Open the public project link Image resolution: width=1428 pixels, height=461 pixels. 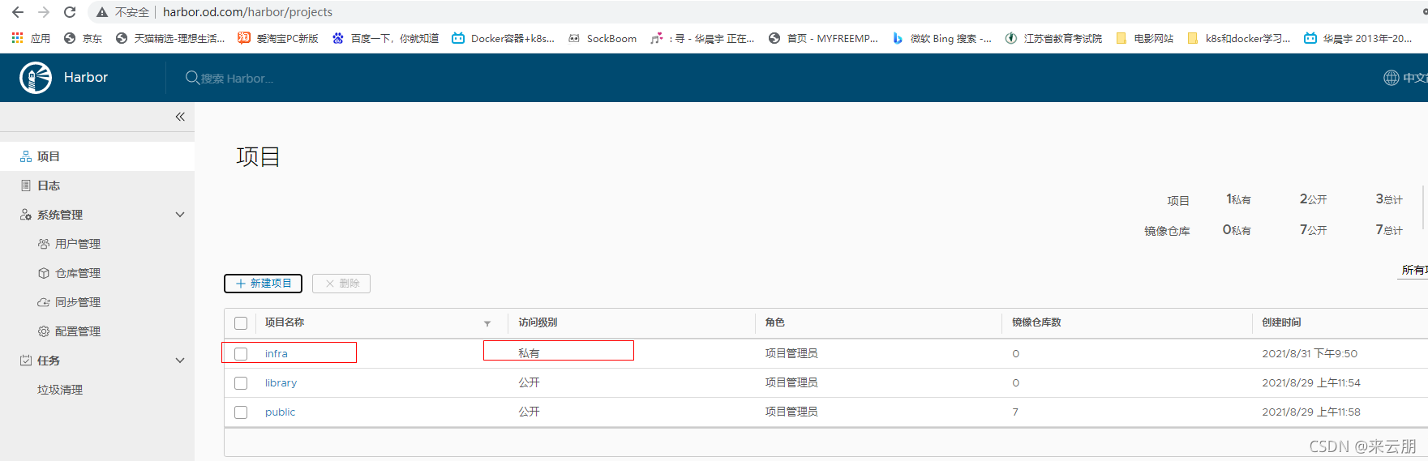pyautogui.click(x=280, y=412)
